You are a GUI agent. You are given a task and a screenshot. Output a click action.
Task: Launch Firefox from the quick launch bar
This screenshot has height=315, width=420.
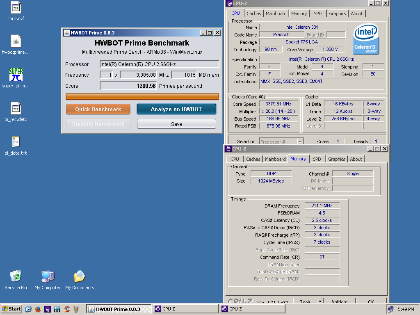click(38, 309)
